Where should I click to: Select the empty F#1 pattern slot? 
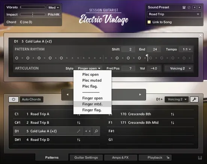[x=150, y=131]
